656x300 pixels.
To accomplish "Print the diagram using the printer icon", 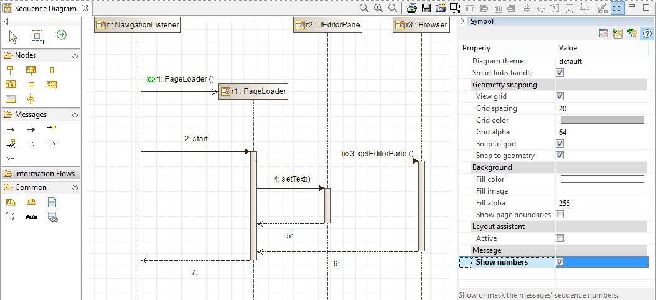I will (x=412, y=8).
